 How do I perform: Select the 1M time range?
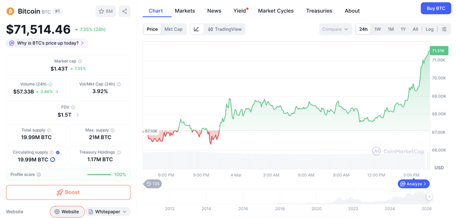coord(391,29)
